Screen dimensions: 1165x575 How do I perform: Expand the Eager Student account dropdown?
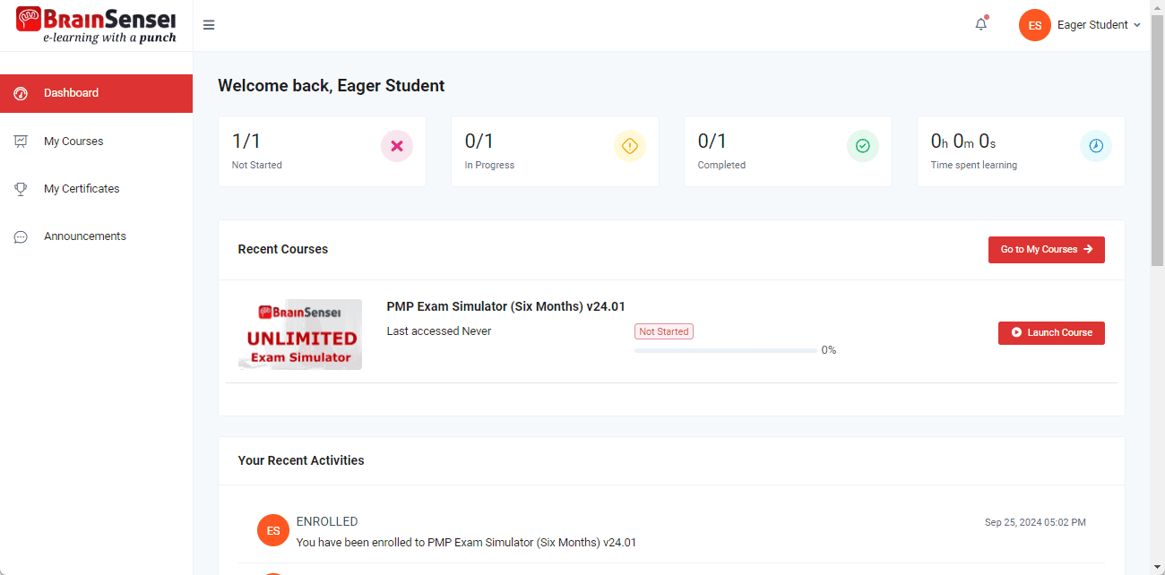pos(1099,25)
